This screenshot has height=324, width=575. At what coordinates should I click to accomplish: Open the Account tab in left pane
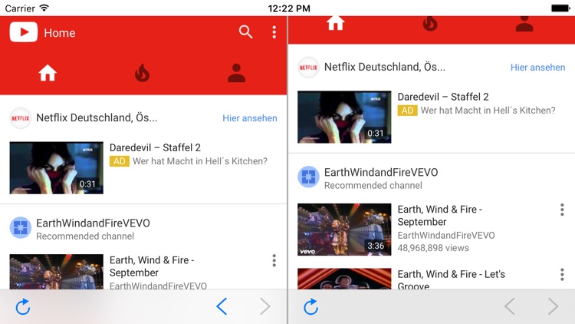[x=237, y=73]
